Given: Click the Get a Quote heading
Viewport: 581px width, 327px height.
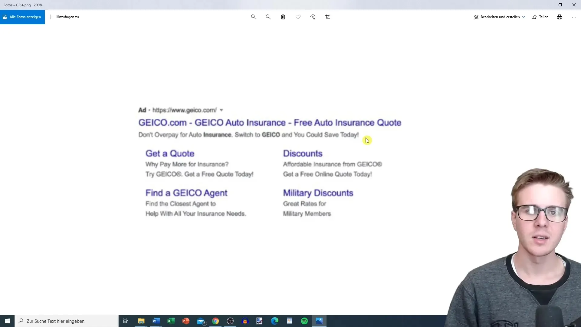Looking at the screenshot, I should [170, 154].
